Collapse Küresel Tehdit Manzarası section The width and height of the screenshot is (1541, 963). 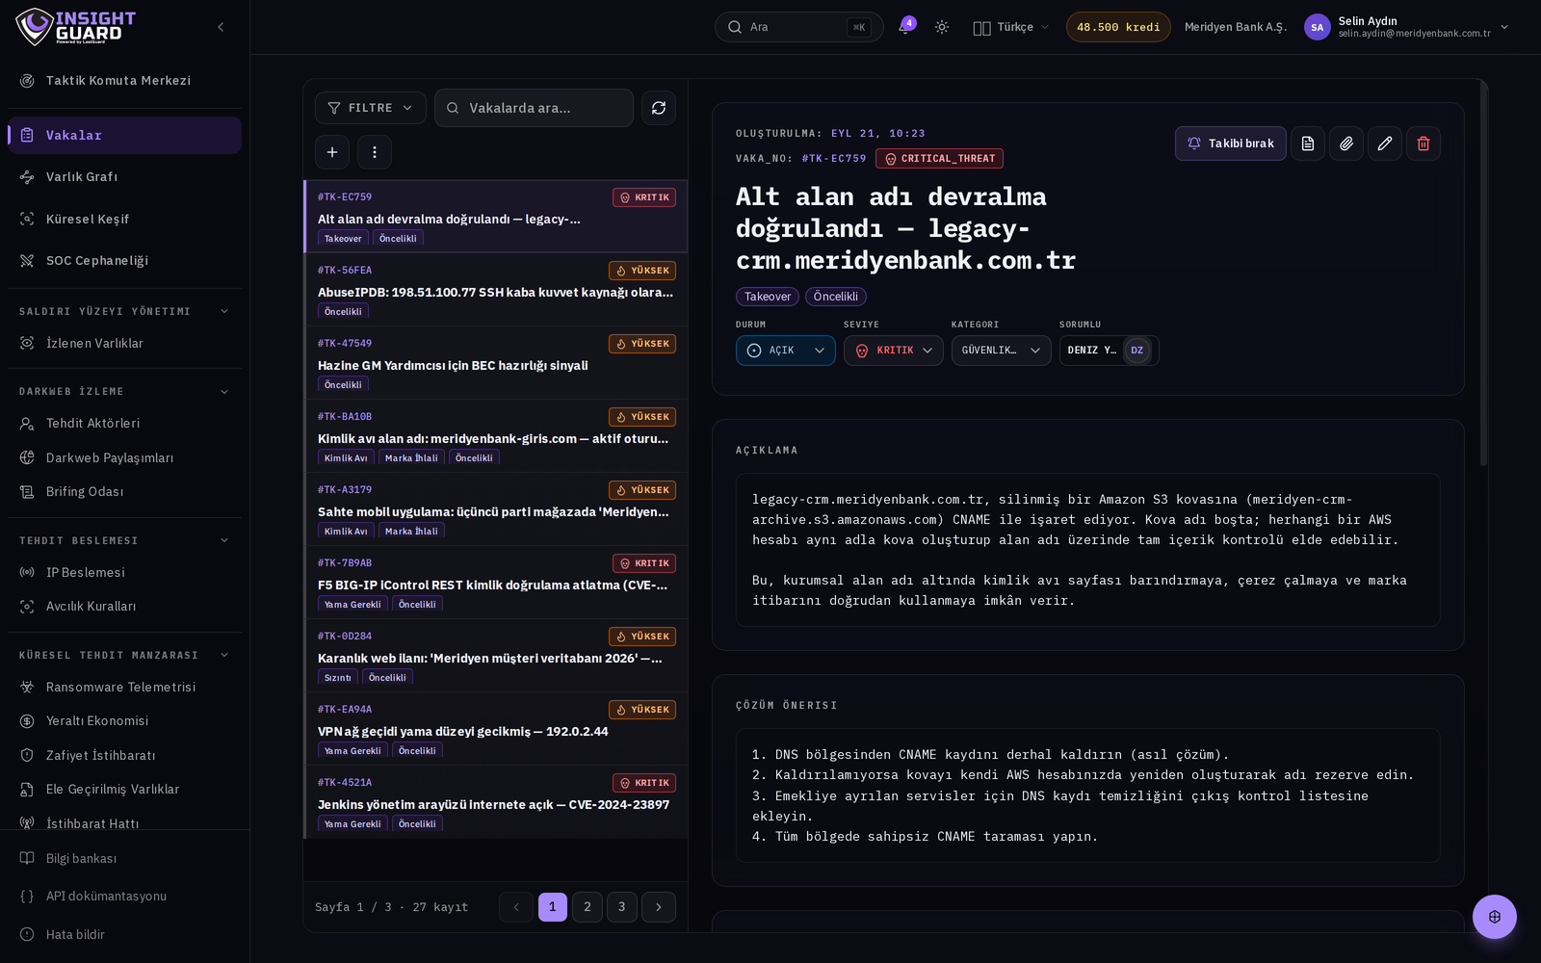pyautogui.click(x=124, y=655)
